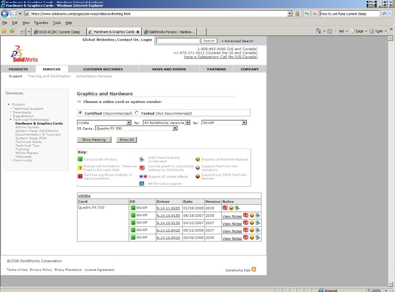Open the address bar history dropdown arrow
Viewport: 395px width, 292px height.
click(x=289, y=14)
